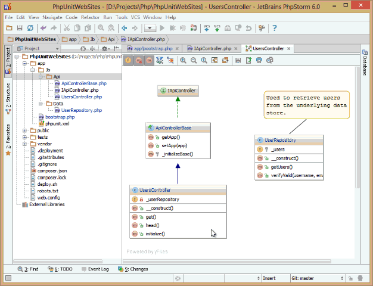This screenshot has height=286, width=373.
Task: Expand the tests folder
Action: click(x=24, y=137)
